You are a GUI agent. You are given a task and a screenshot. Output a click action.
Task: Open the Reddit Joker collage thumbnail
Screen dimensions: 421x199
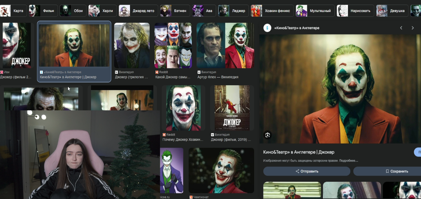pyautogui.click(x=173, y=46)
